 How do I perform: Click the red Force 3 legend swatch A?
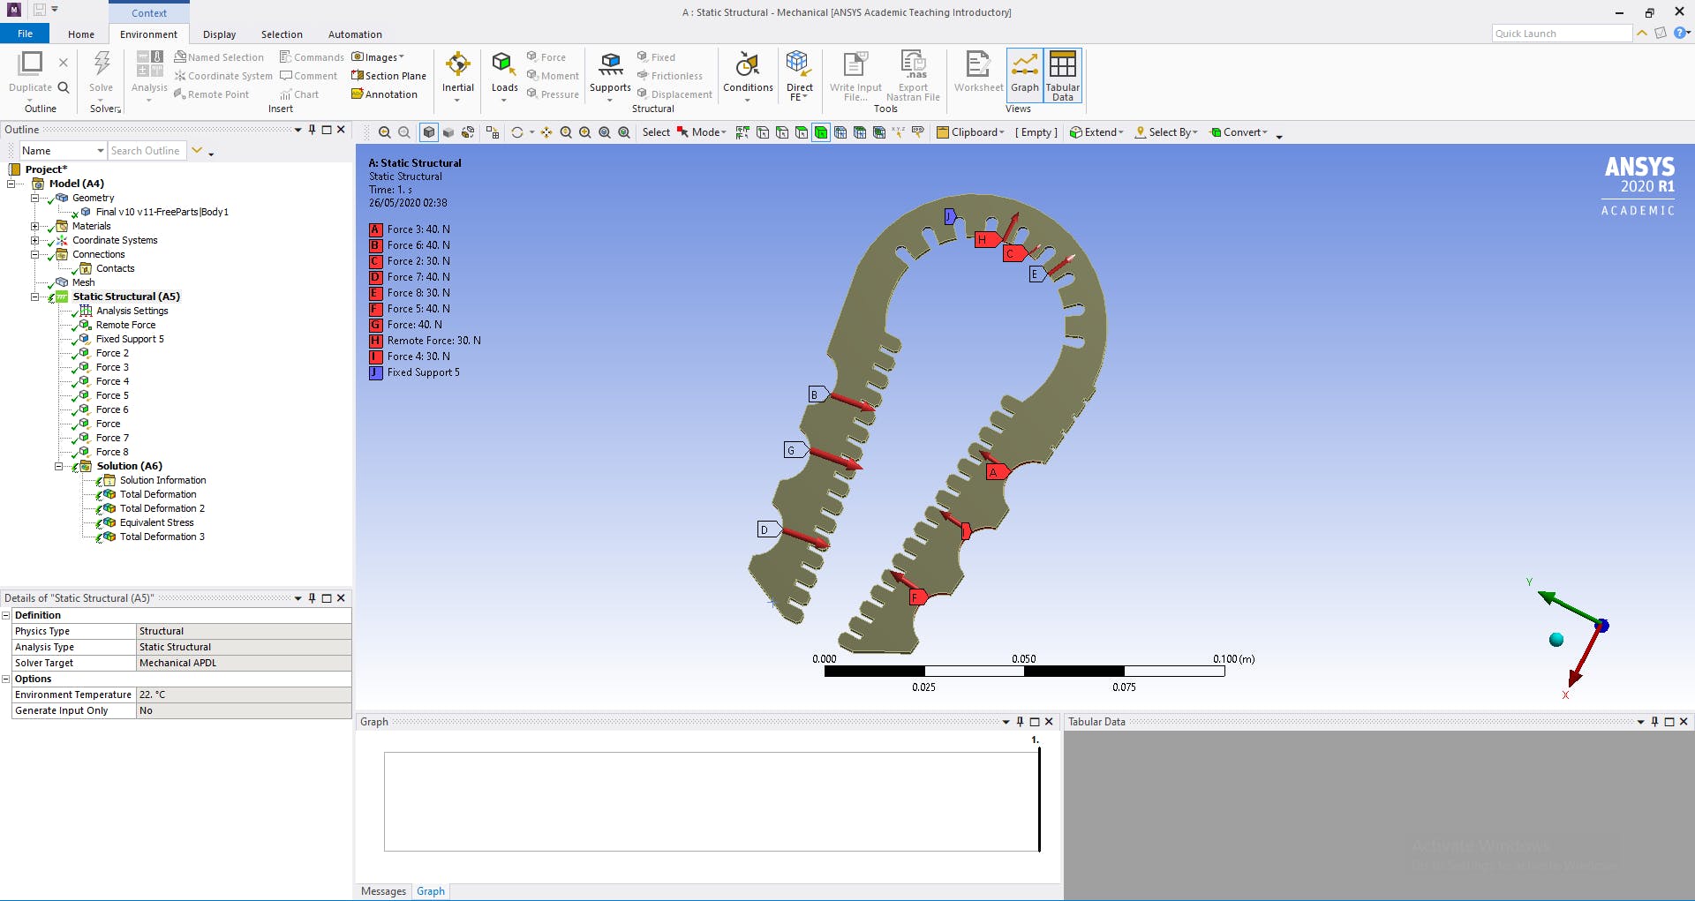click(x=375, y=229)
